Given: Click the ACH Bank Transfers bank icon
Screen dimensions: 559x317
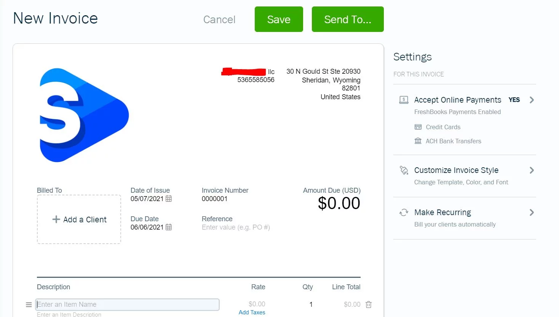Looking at the screenshot, I should pos(418,141).
